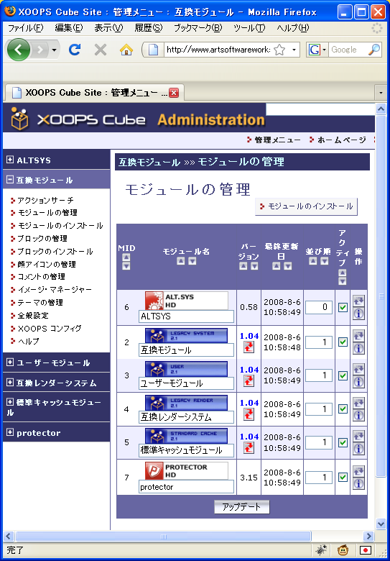Open the 編集 menu
390x561 pixels.
pyautogui.click(x=68, y=28)
